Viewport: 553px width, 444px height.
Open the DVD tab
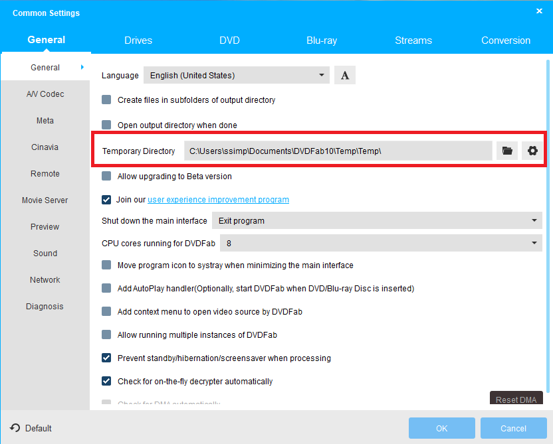(x=229, y=40)
